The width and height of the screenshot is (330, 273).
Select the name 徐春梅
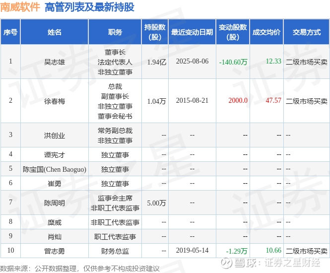[x=54, y=101]
